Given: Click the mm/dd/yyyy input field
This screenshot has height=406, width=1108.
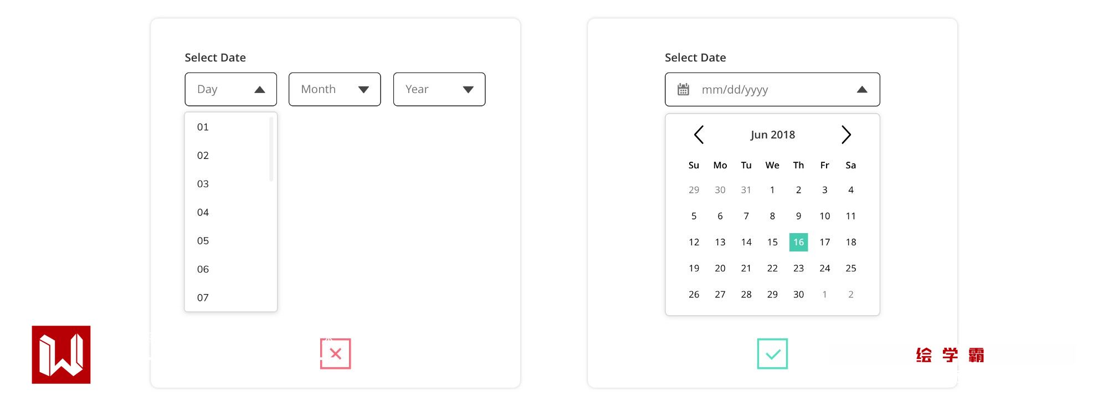Looking at the screenshot, I should tap(765, 89).
